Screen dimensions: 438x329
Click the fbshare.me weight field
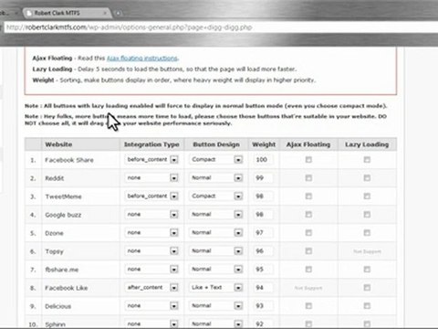[x=263, y=270]
